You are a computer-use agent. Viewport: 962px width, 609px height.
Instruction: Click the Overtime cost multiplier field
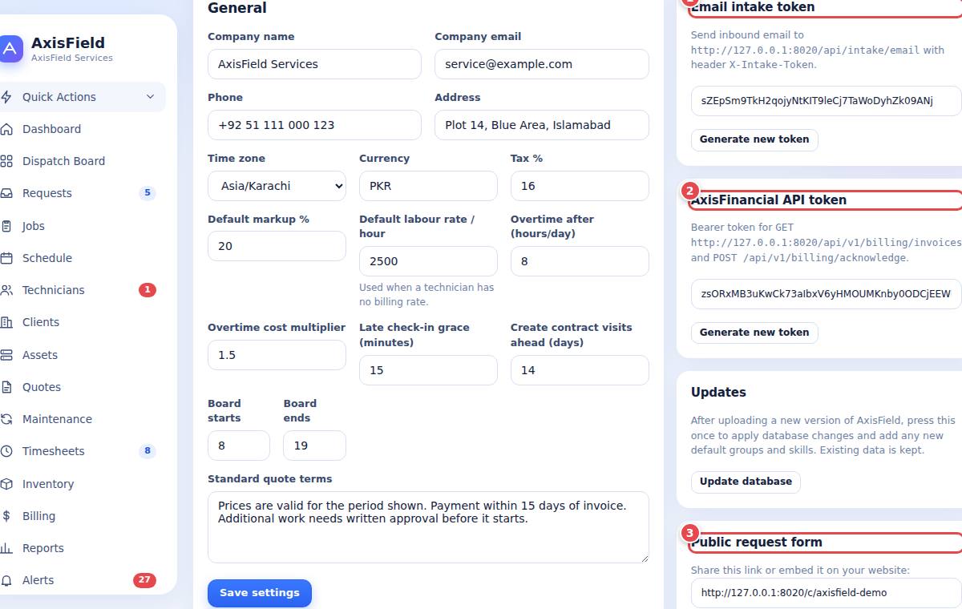point(277,355)
